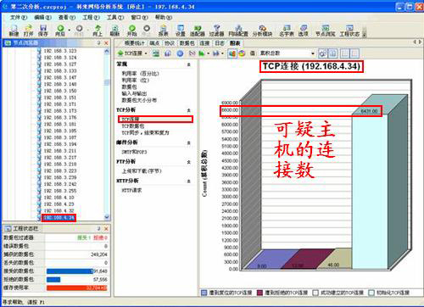Select node 192.168.3.123 in the tree
The height and width of the screenshot is (307, 424).
click(60, 51)
